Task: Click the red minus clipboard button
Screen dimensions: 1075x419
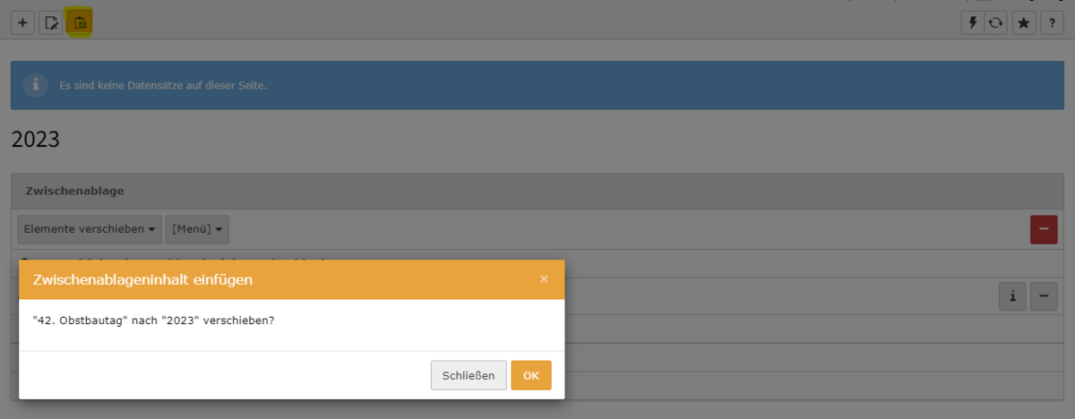Action: 1044,229
